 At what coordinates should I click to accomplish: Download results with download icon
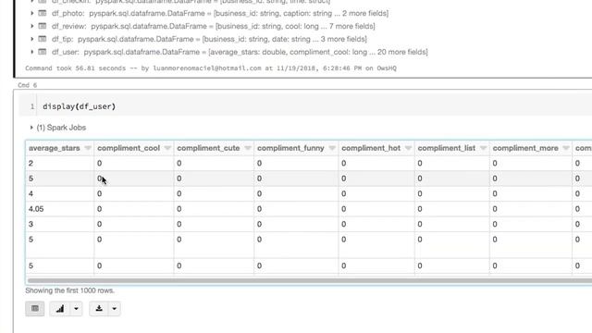tap(99, 308)
